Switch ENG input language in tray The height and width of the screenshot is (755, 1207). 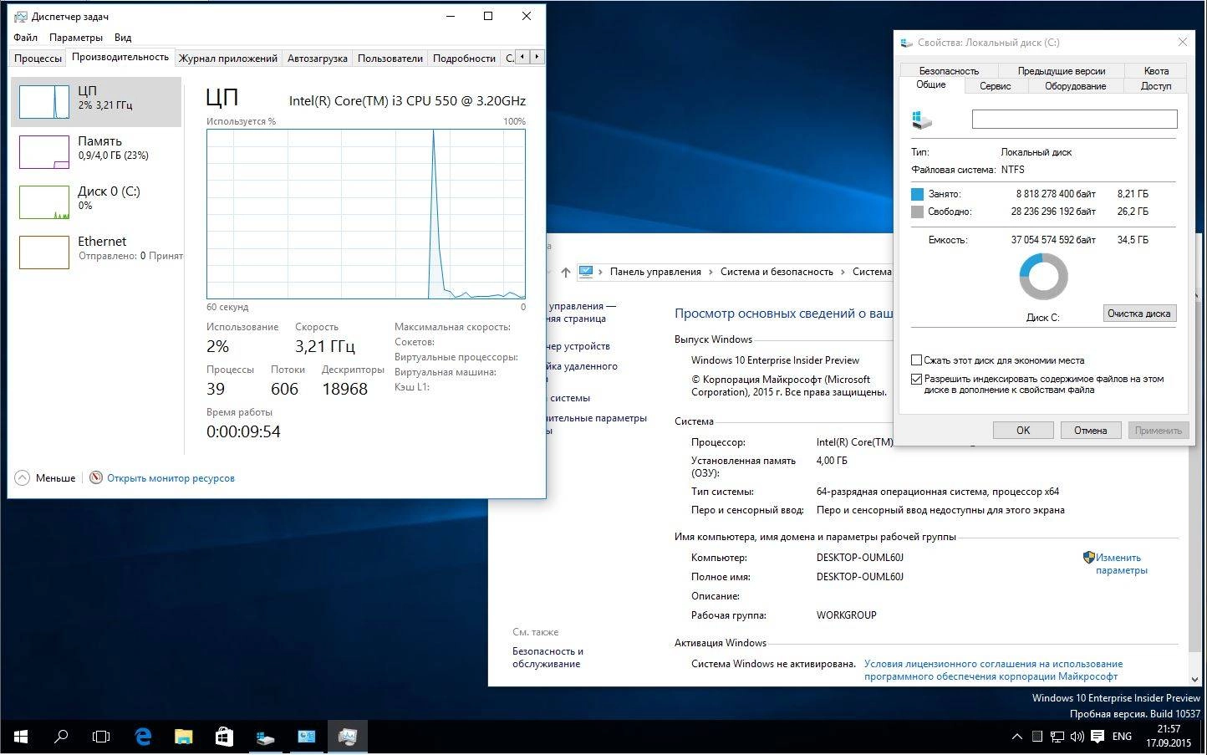tap(1122, 737)
